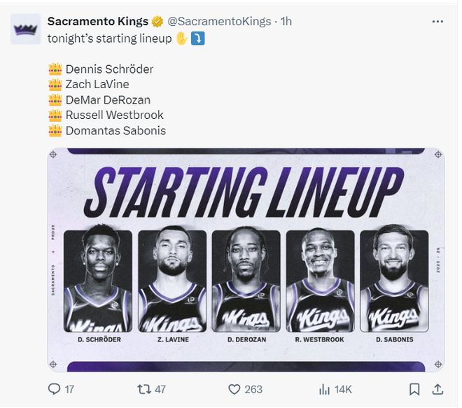Bookmark the starting lineup tweet

click(414, 389)
